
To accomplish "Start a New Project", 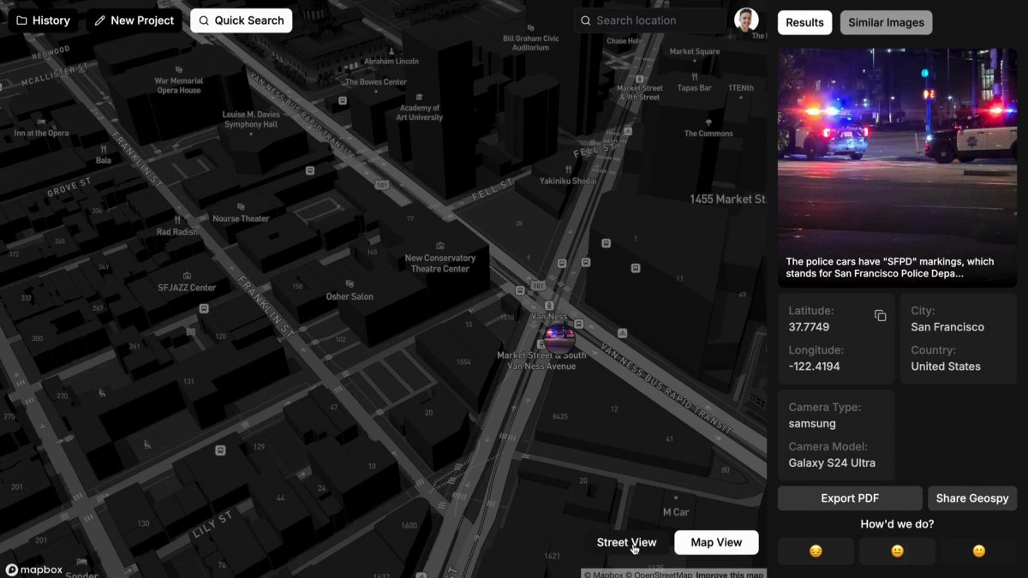I will point(134,21).
